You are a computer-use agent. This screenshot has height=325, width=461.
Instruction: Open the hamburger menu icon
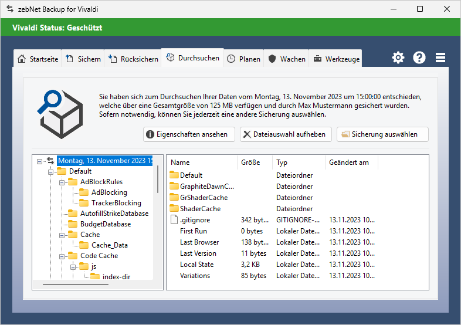[440, 57]
